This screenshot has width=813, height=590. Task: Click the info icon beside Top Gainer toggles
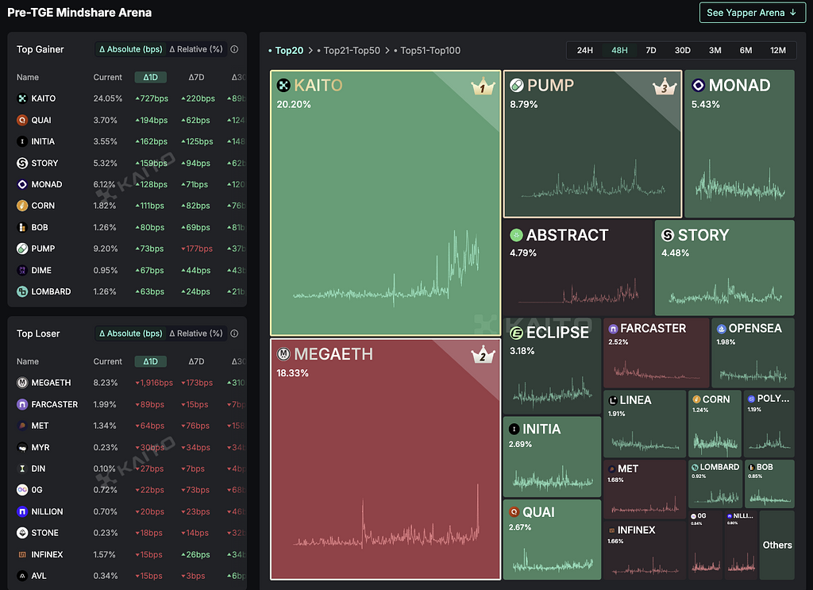point(234,49)
